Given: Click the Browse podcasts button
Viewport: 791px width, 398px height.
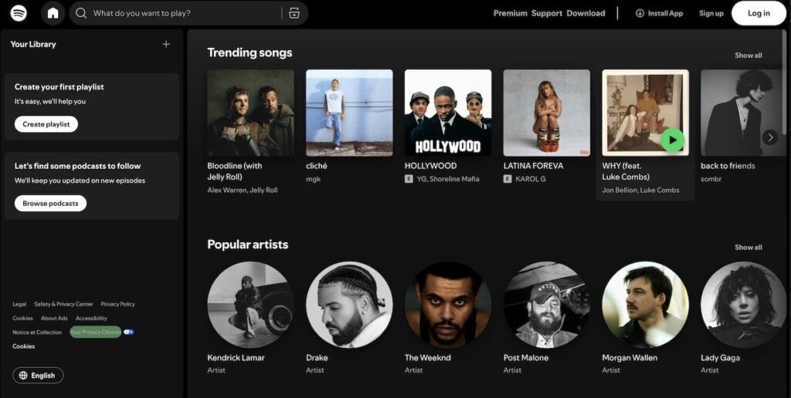Looking at the screenshot, I should (50, 204).
